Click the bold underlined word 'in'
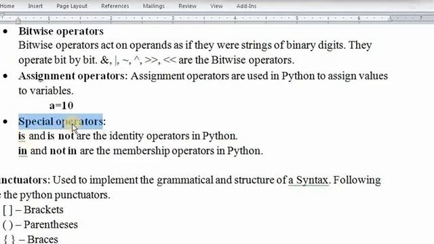Screen dimensions: 434x244 (x=22, y=150)
